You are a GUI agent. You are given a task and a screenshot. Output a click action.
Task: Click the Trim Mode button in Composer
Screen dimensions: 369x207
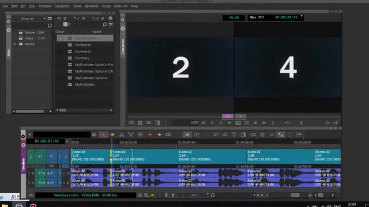pyautogui.click(x=238, y=122)
